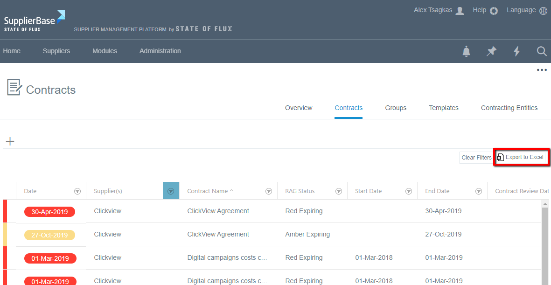Open the Date column filter
Image resolution: width=551 pixels, height=285 pixels.
coord(77,191)
